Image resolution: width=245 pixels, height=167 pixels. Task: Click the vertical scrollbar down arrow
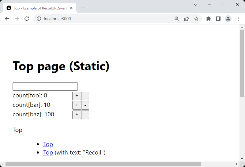point(242,159)
